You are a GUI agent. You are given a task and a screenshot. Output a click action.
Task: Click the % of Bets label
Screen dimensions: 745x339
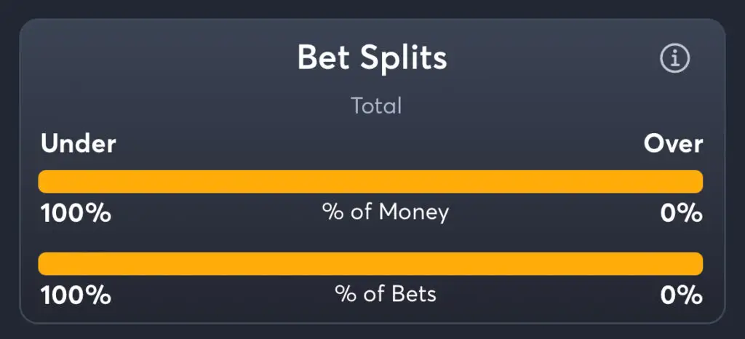(386, 295)
